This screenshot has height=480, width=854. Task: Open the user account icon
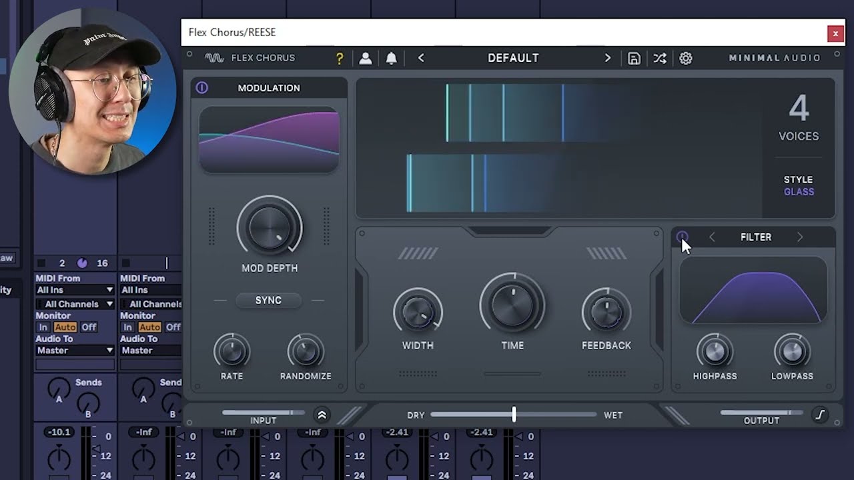(x=366, y=58)
